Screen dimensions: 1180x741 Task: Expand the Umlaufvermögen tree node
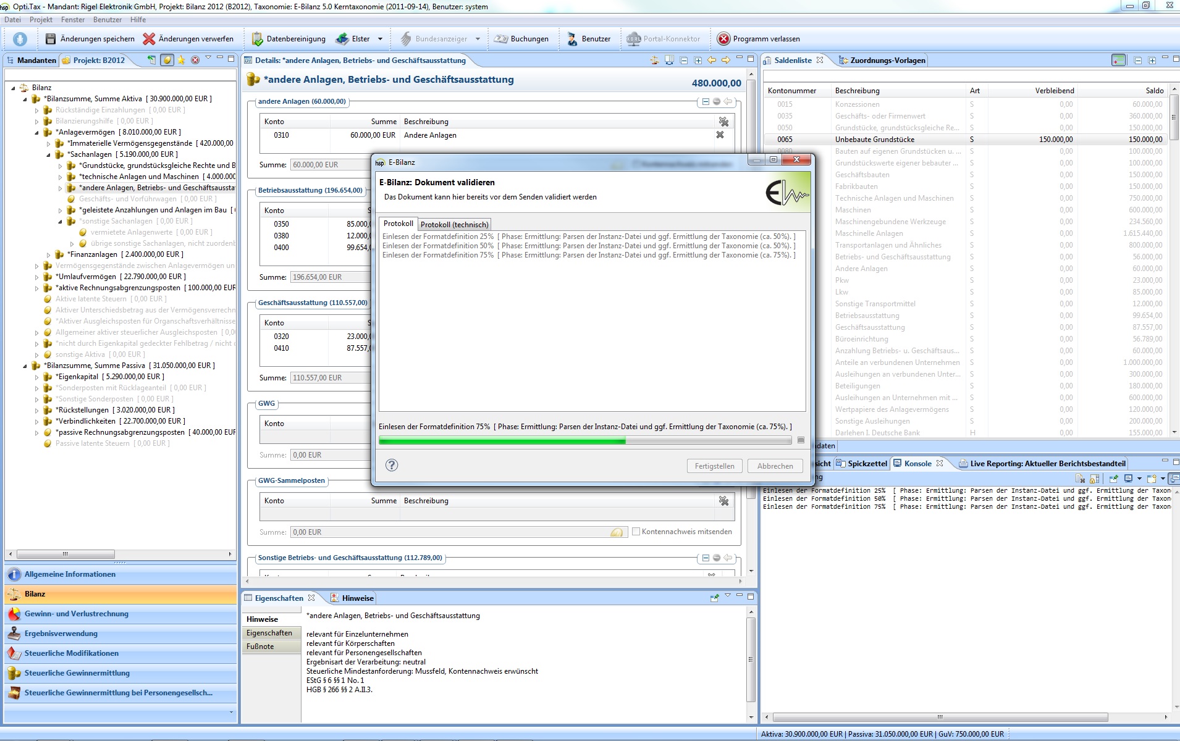pos(36,277)
